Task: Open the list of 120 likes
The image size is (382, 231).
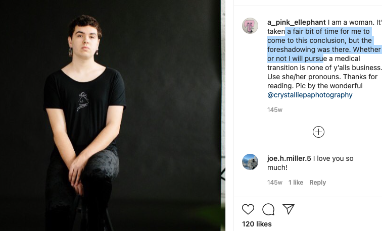Action: (x=257, y=224)
